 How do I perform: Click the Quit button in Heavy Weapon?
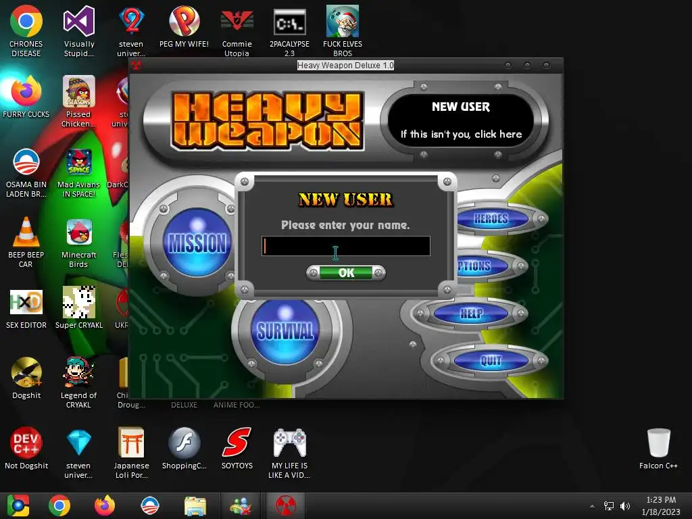(491, 361)
